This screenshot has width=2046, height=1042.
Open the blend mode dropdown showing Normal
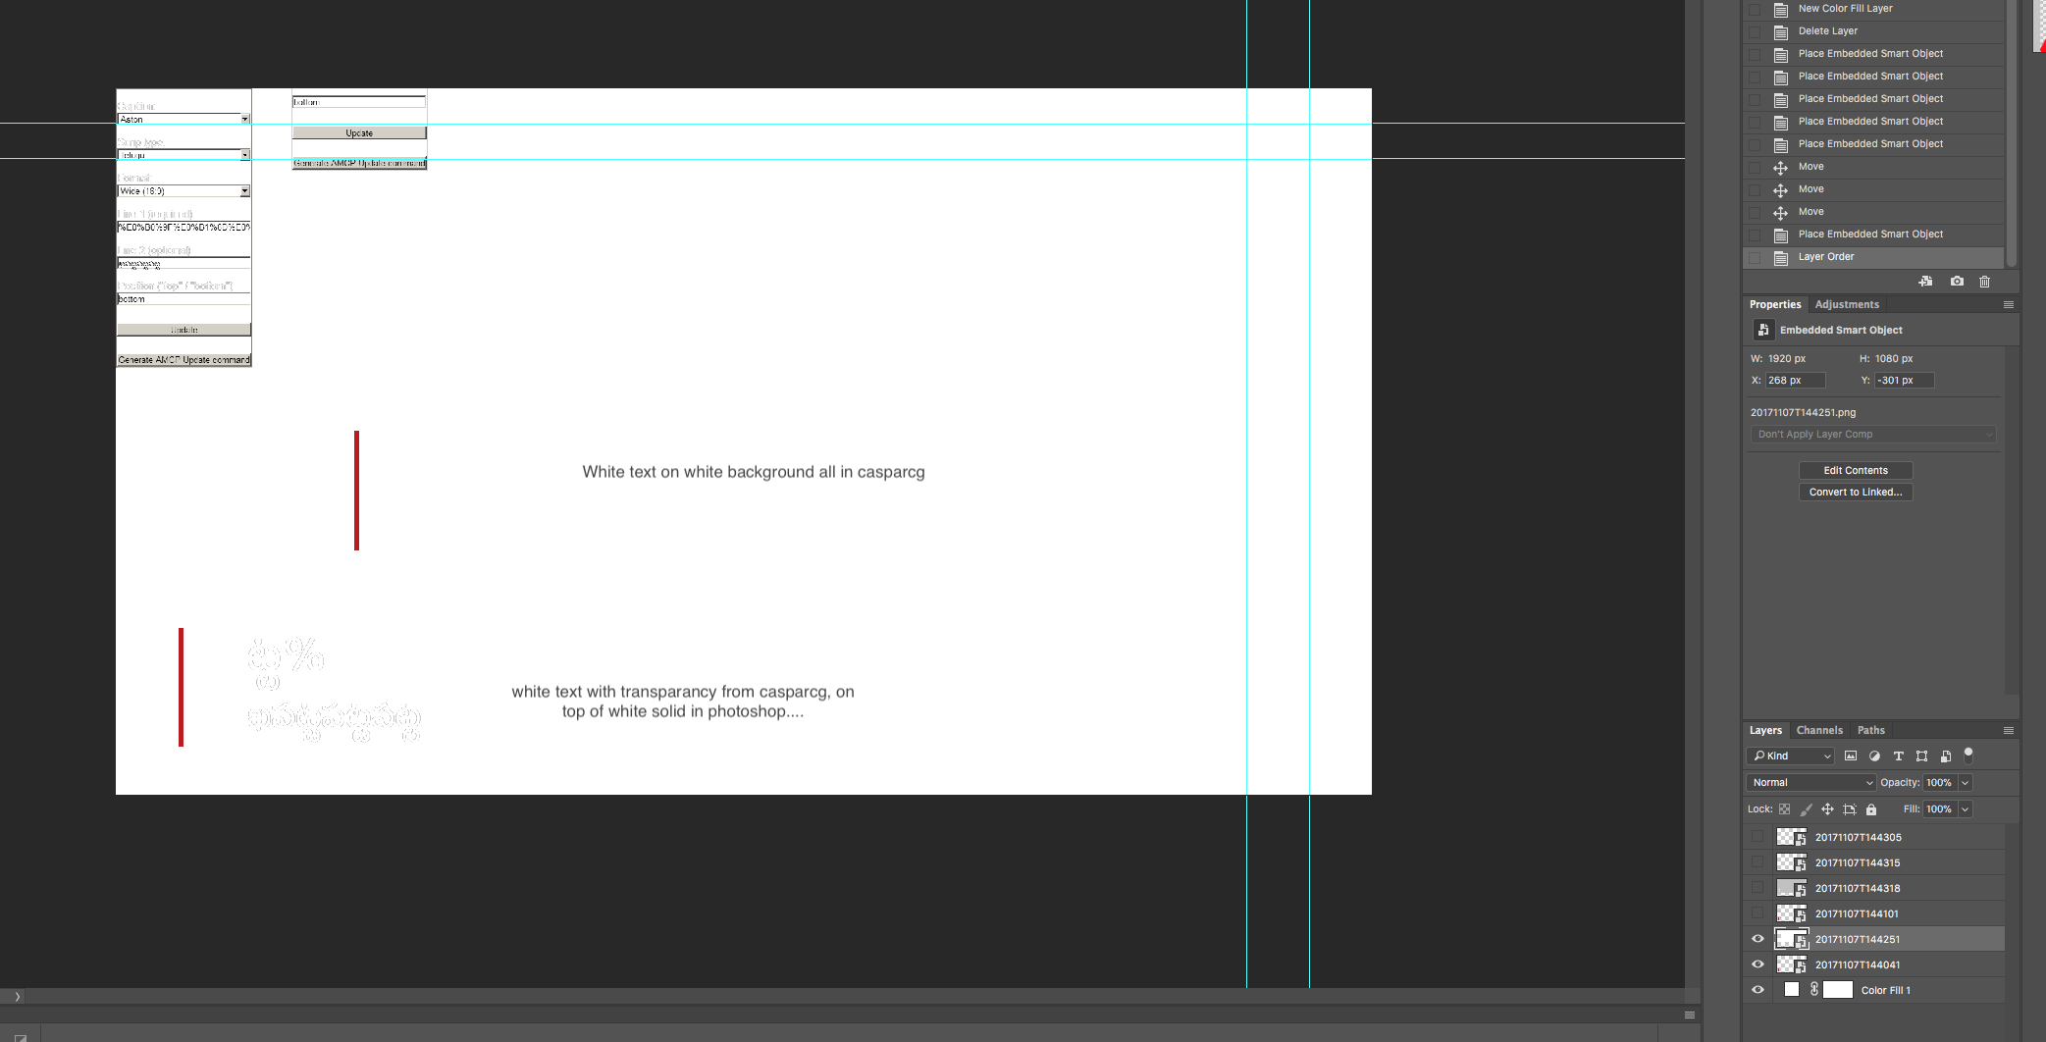(1809, 782)
